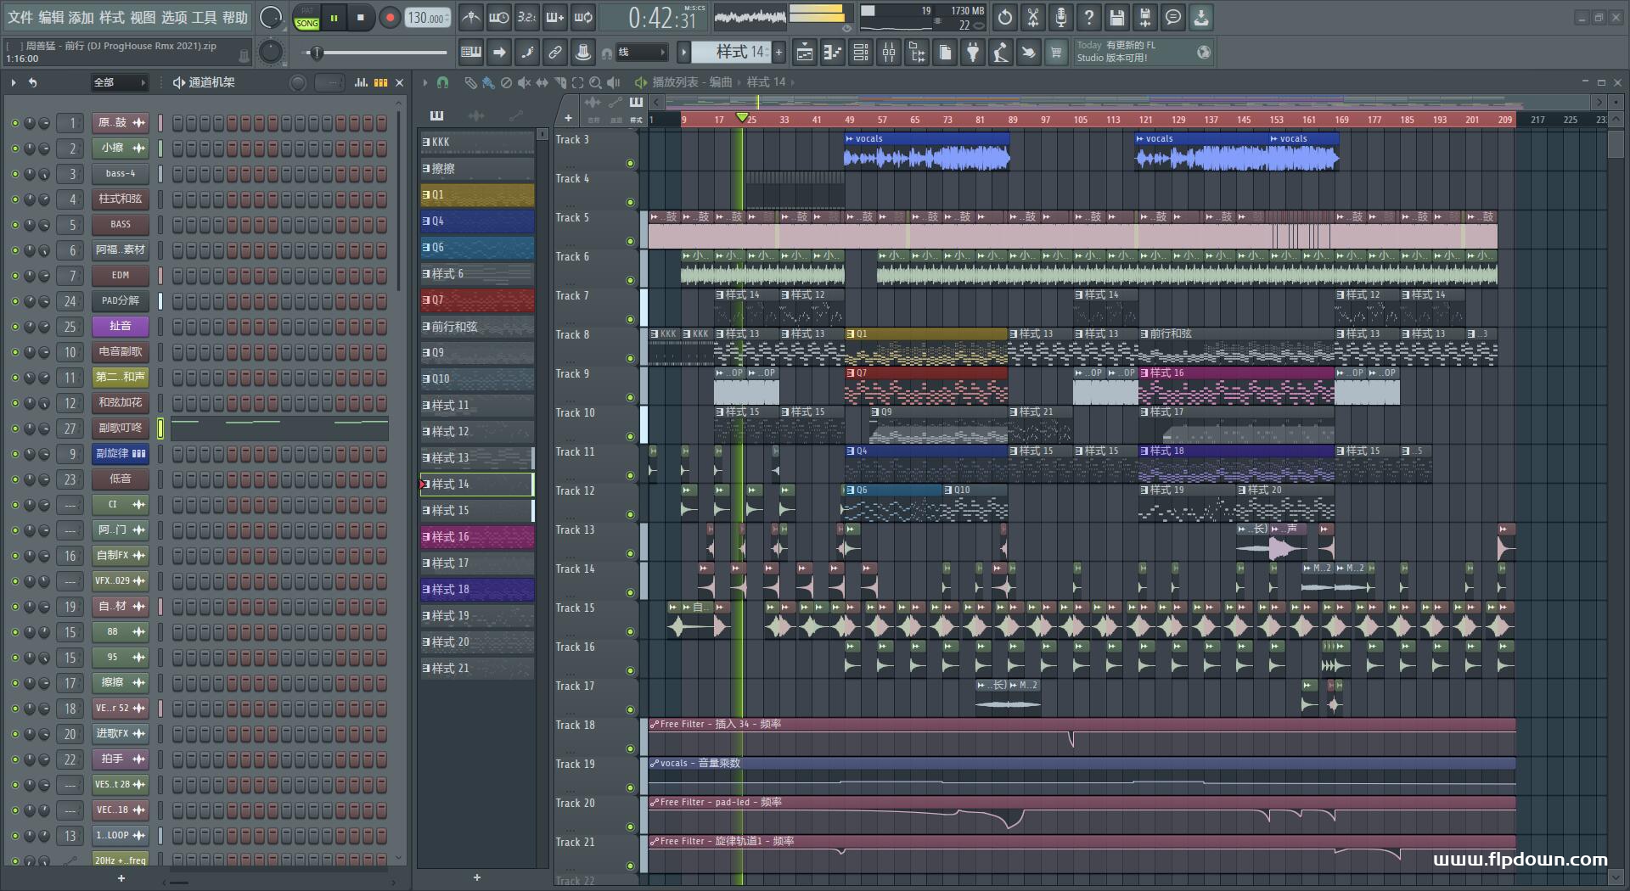Select pattern Q7 in the picker list
This screenshot has height=891, width=1630.
(477, 300)
